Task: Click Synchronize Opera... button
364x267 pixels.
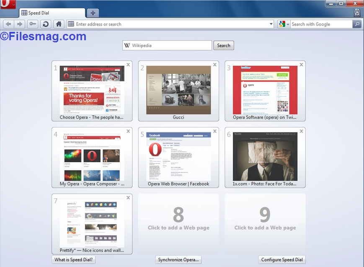Action: click(x=178, y=259)
